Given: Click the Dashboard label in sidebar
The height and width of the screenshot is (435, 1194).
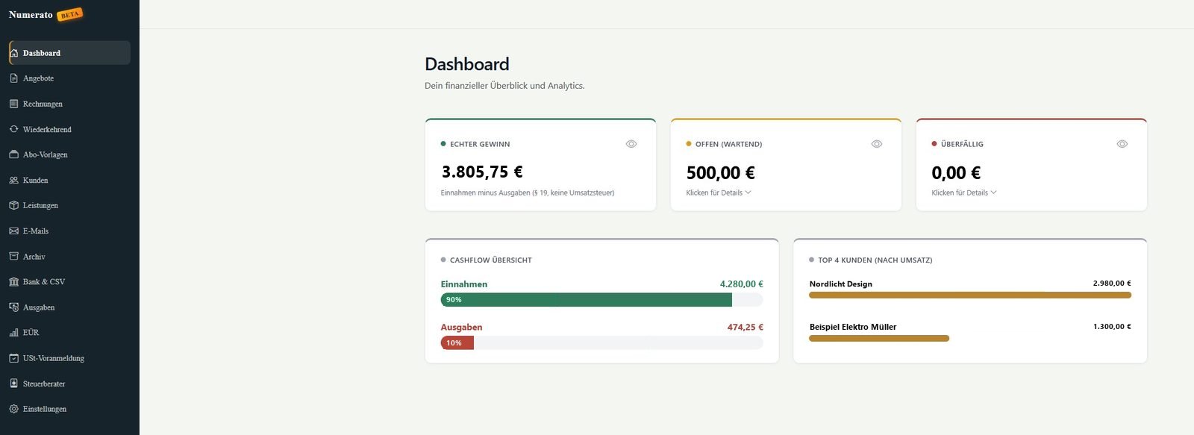Looking at the screenshot, I should pyautogui.click(x=42, y=53).
